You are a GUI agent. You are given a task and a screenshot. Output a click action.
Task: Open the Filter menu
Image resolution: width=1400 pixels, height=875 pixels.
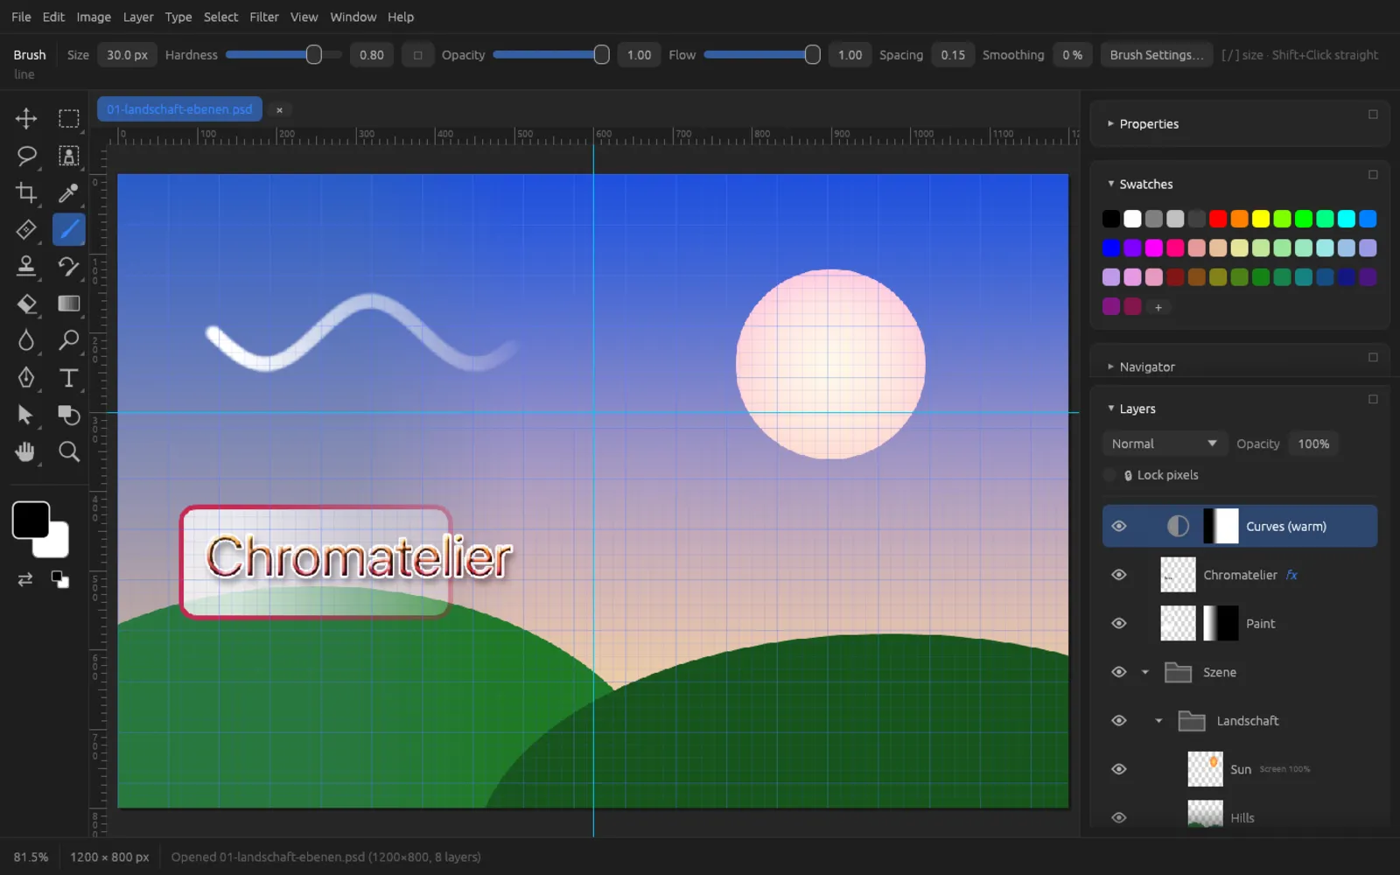[264, 17]
